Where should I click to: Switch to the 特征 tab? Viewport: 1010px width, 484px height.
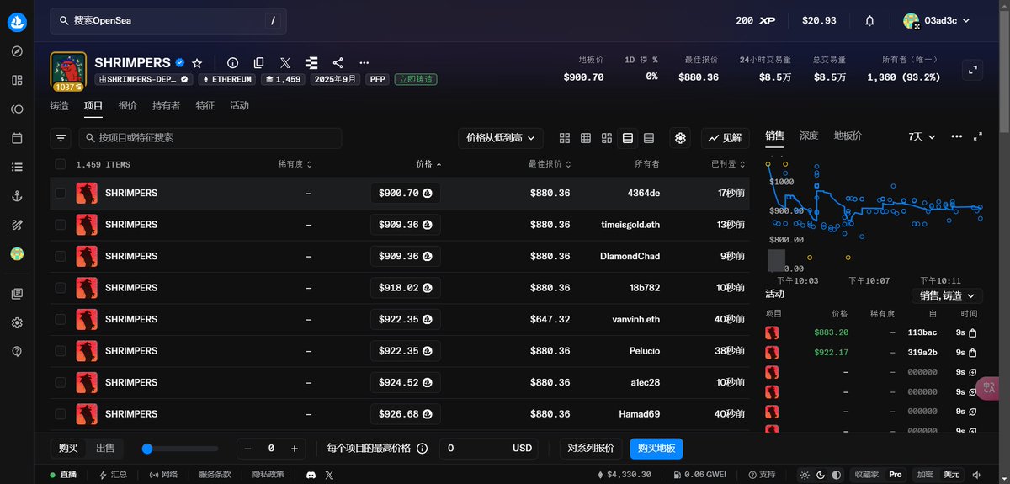tap(205, 106)
